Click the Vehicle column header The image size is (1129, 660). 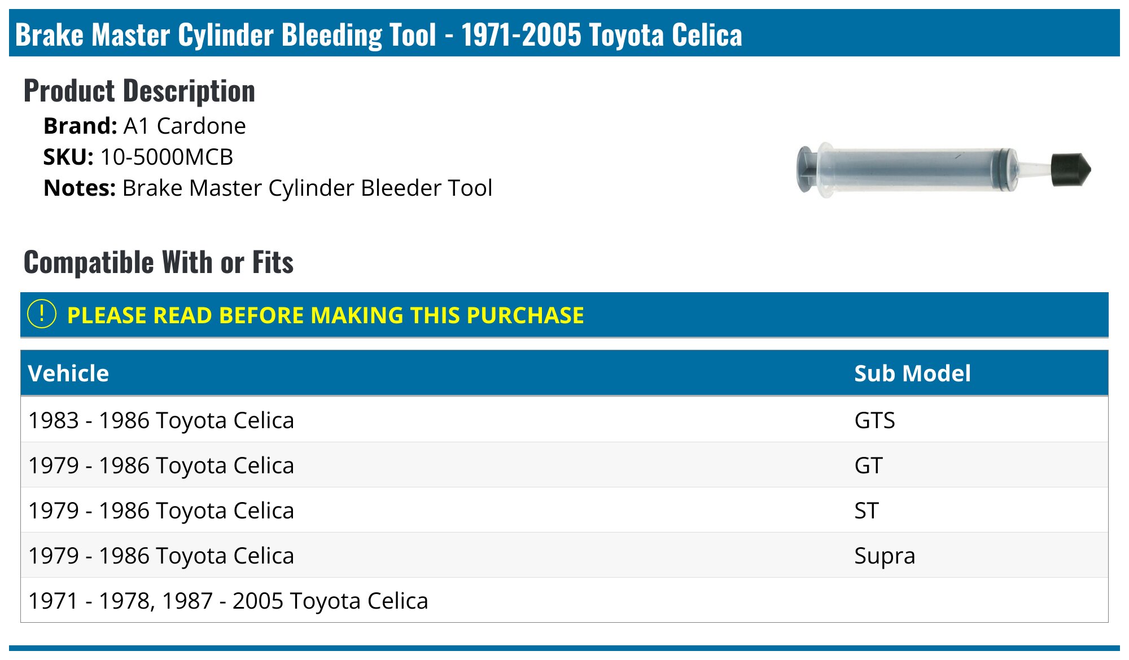point(68,373)
